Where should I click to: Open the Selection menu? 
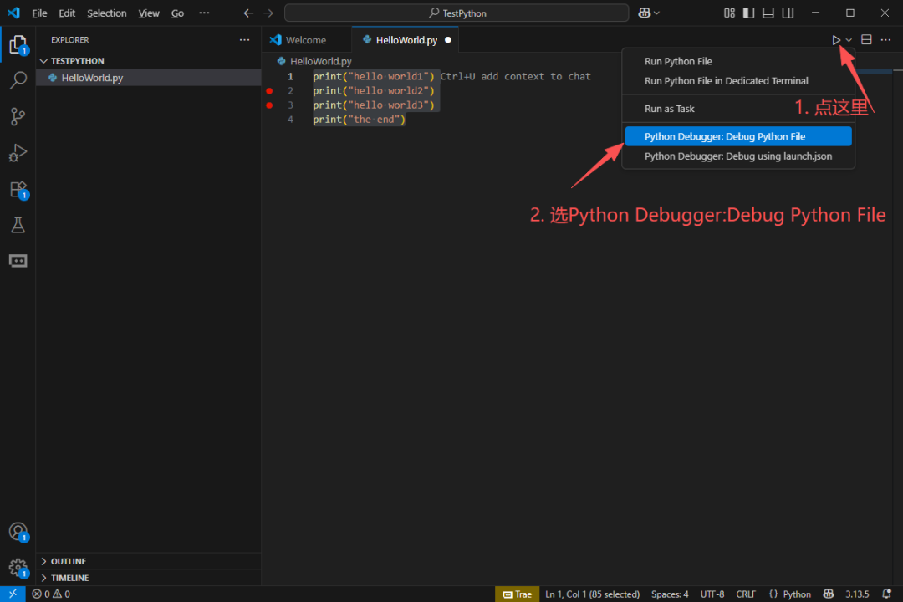(106, 13)
